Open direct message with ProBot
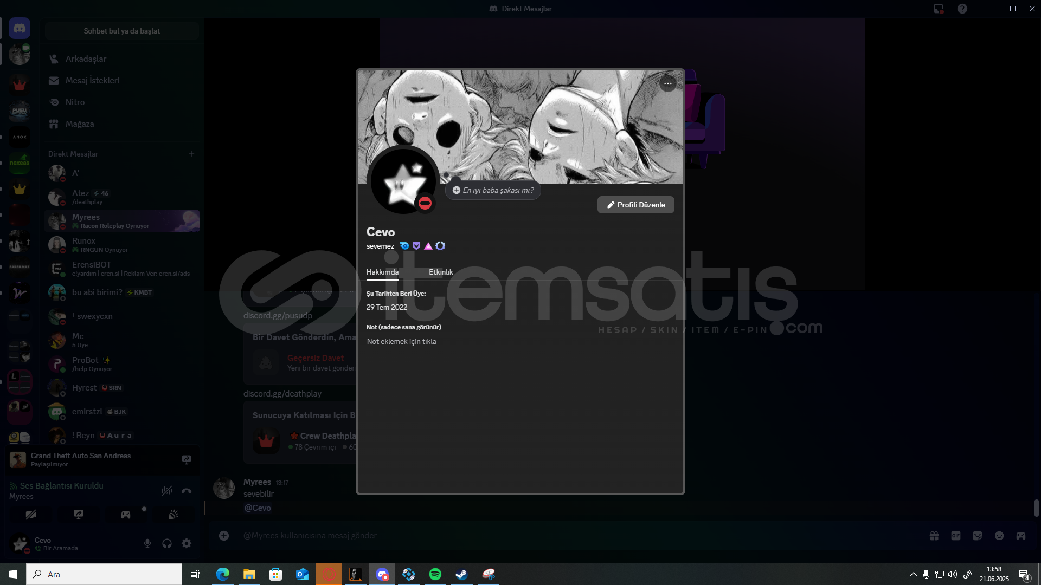The width and height of the screenshot is (1041, 585). pos(122,364)
